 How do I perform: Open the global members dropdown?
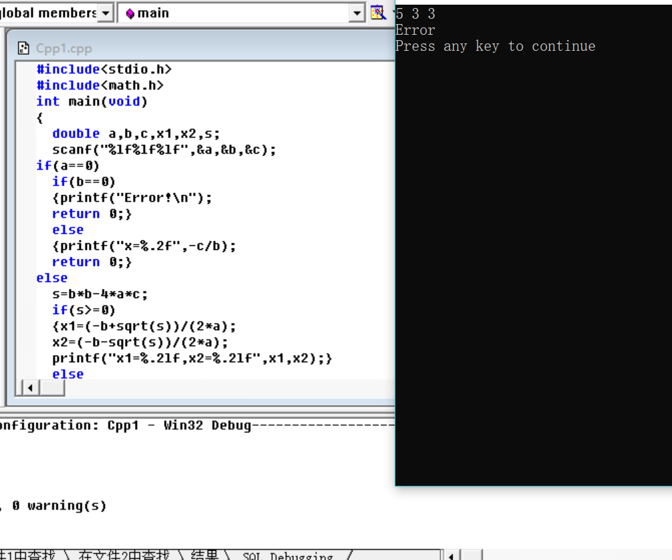coord(106,13)
